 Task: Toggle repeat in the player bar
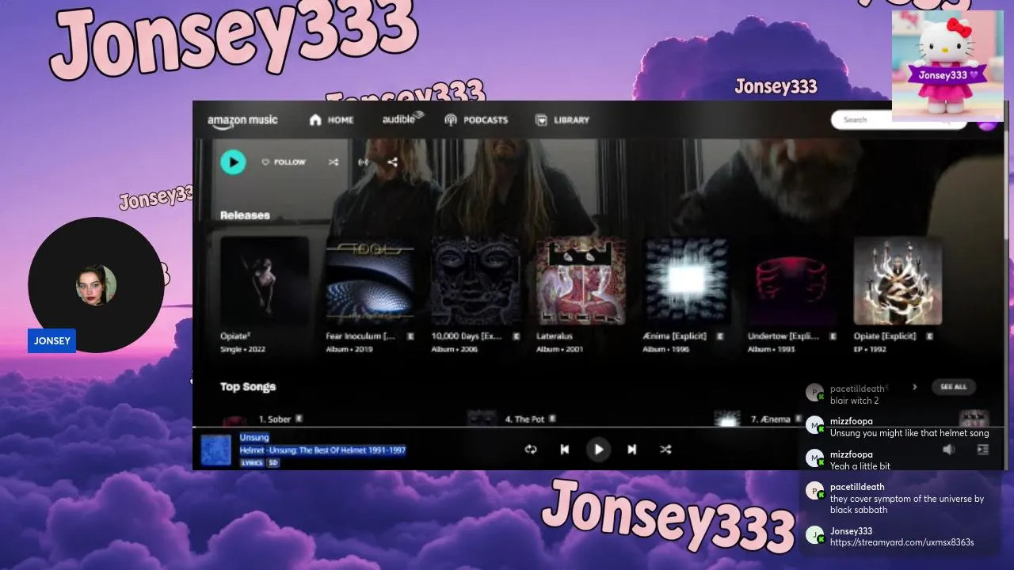(531, 450)
